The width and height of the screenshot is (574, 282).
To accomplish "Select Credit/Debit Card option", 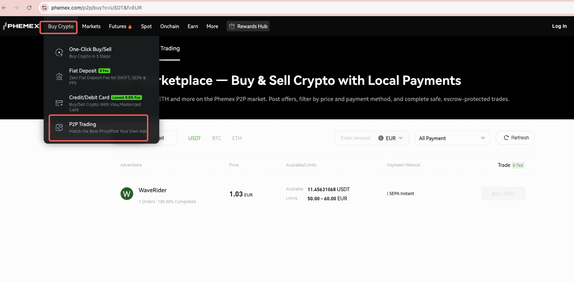I will [x=101, y=103].
